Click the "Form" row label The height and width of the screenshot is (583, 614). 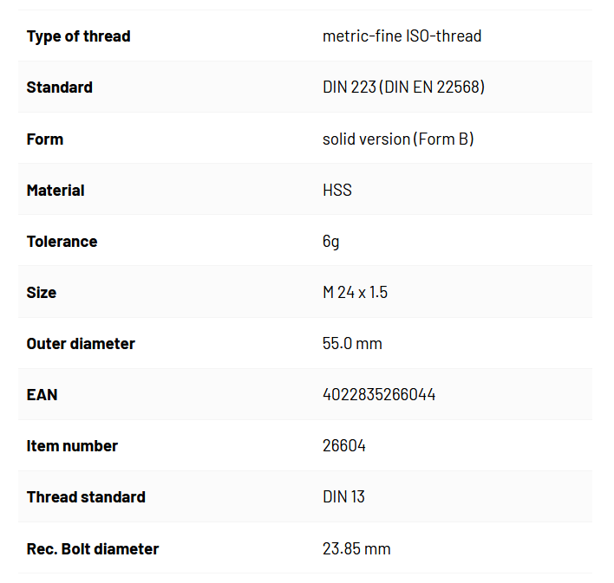coord(45,139)
